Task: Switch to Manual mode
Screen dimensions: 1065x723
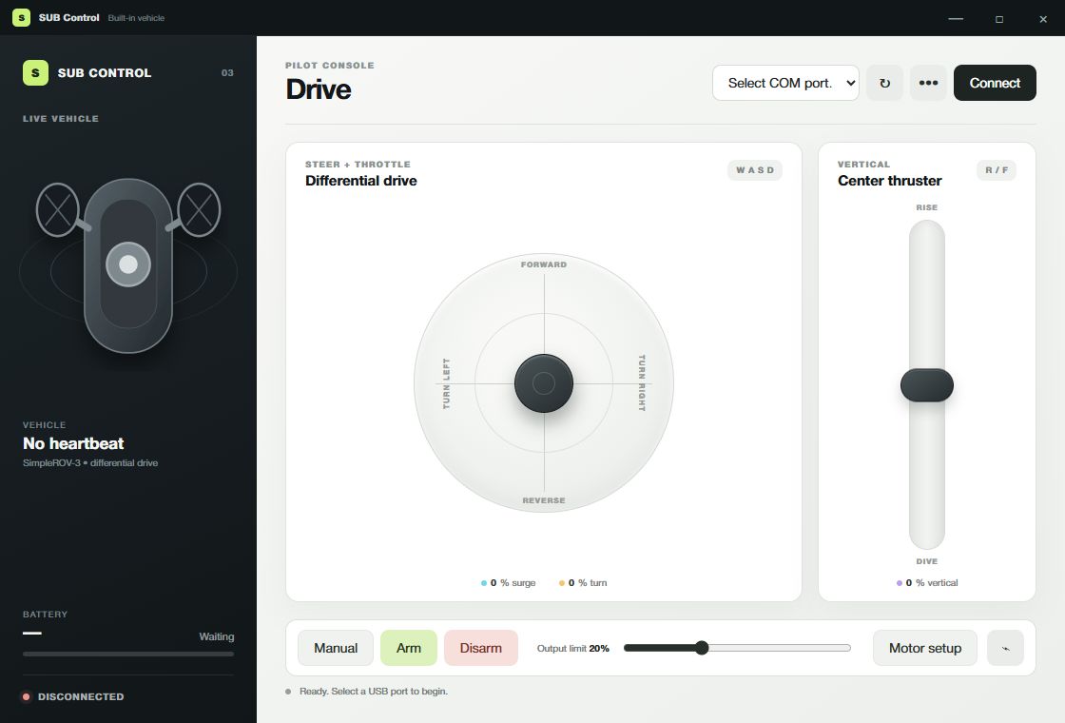Action: [336, 648]
